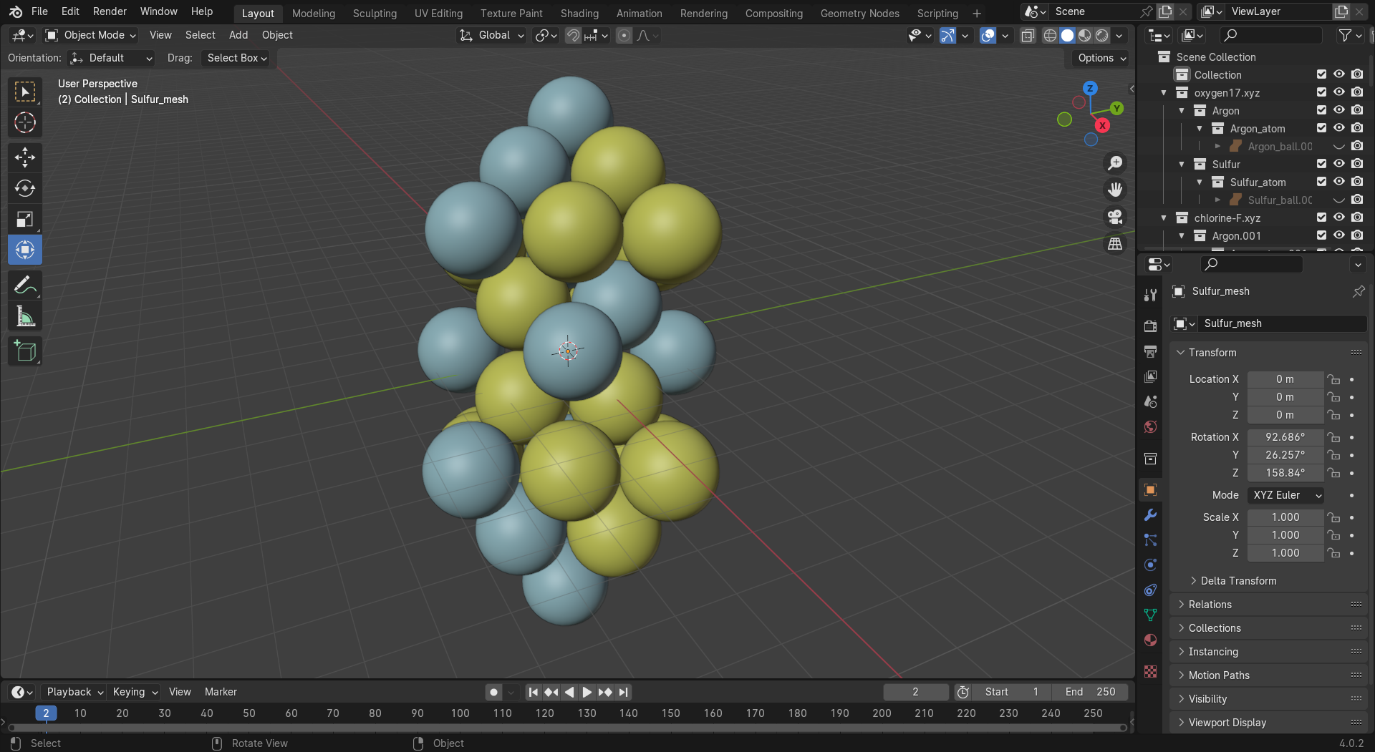Select the Move tool in toolbar

[x=25, y=157]
